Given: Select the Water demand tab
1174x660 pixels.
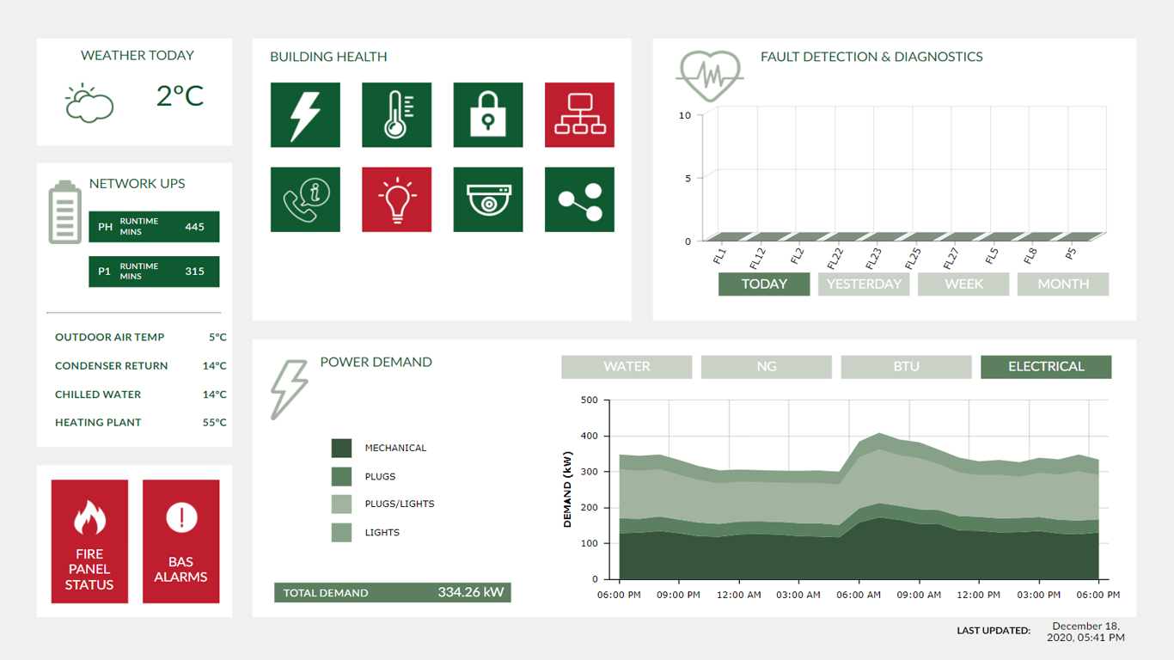Looking at the screenshot, I should (x=627, y=367).
